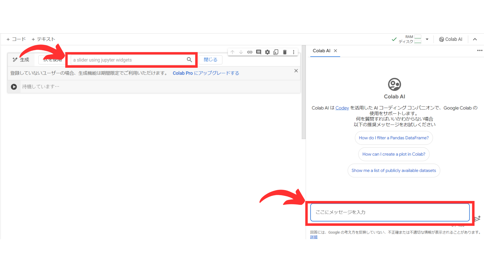
Task: Select the cell link icon
Action: pyautogui.click(x=250, y=52)
